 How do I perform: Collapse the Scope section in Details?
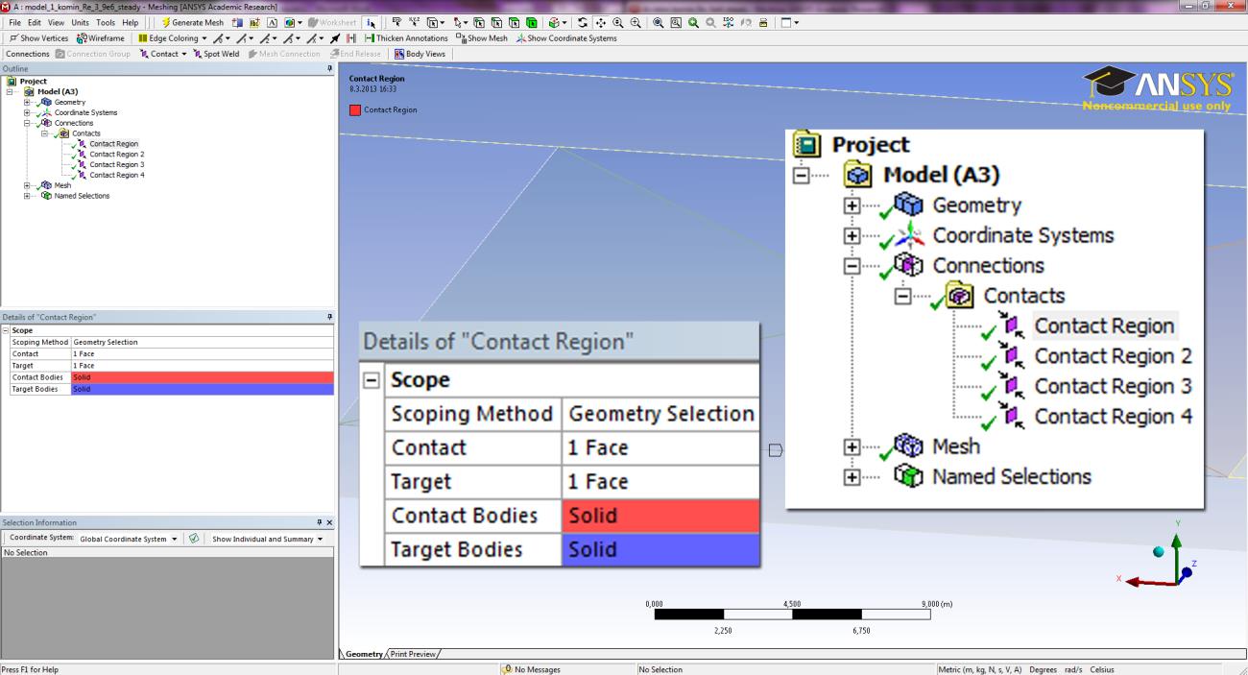[x=6, y=330]
